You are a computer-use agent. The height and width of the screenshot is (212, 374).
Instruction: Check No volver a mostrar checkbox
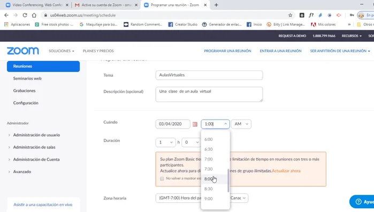(x=162, y=178)
